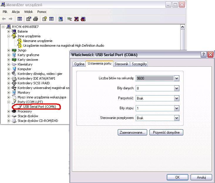The image size is (215, 183).
Task: Open the Widok menu
Action: coord(28,12)
